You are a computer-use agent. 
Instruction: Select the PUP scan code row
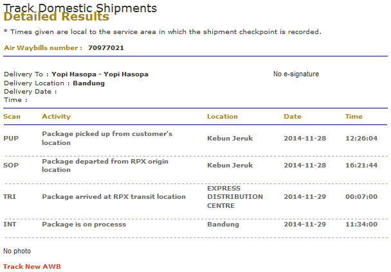pyautogui.click(x=11, y=139)
